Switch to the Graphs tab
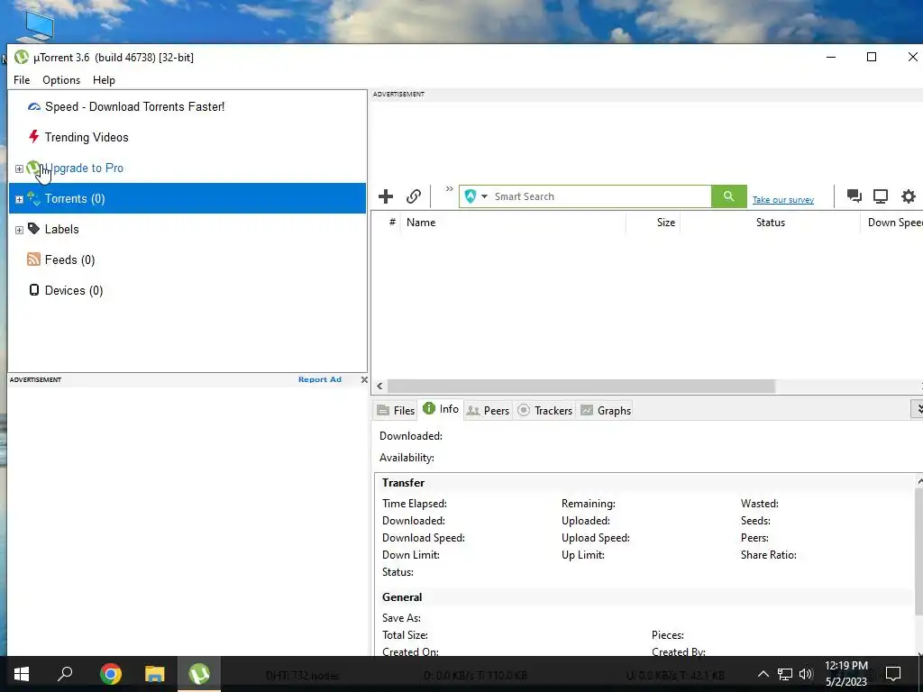The image size is (923, 692). coord(606,410)
